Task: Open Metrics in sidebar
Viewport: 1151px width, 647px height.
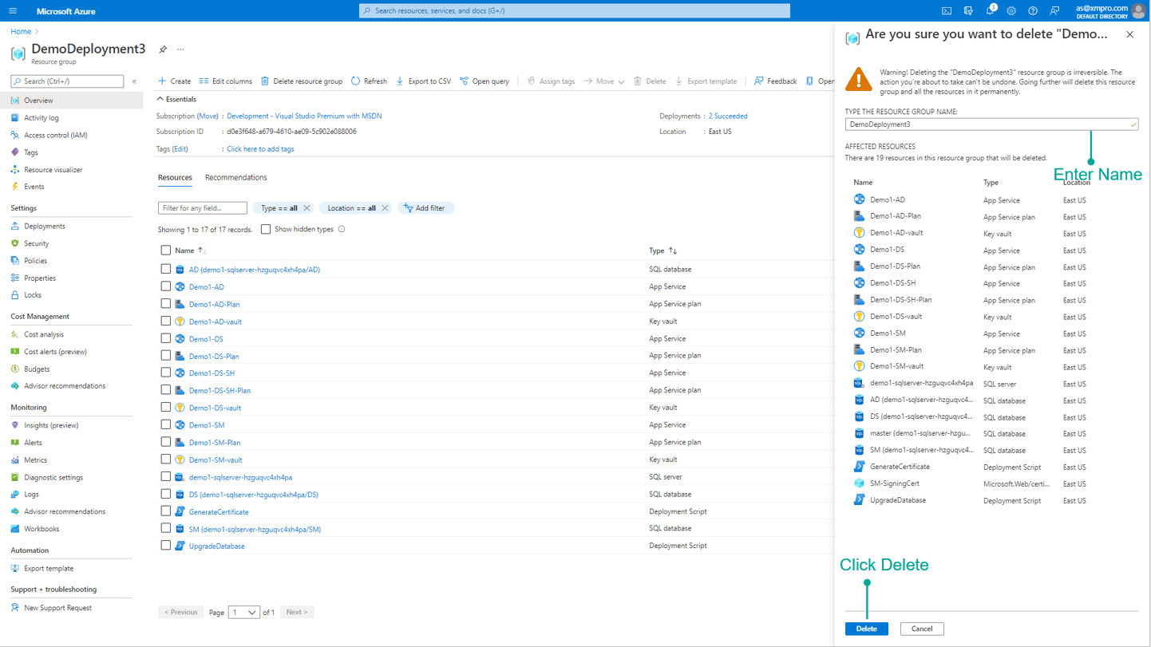Action: pyautogui.click(x=36, y=460)
